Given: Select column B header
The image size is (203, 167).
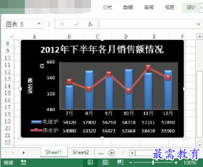Looking at the screenshot, I should tap(69, 37).
